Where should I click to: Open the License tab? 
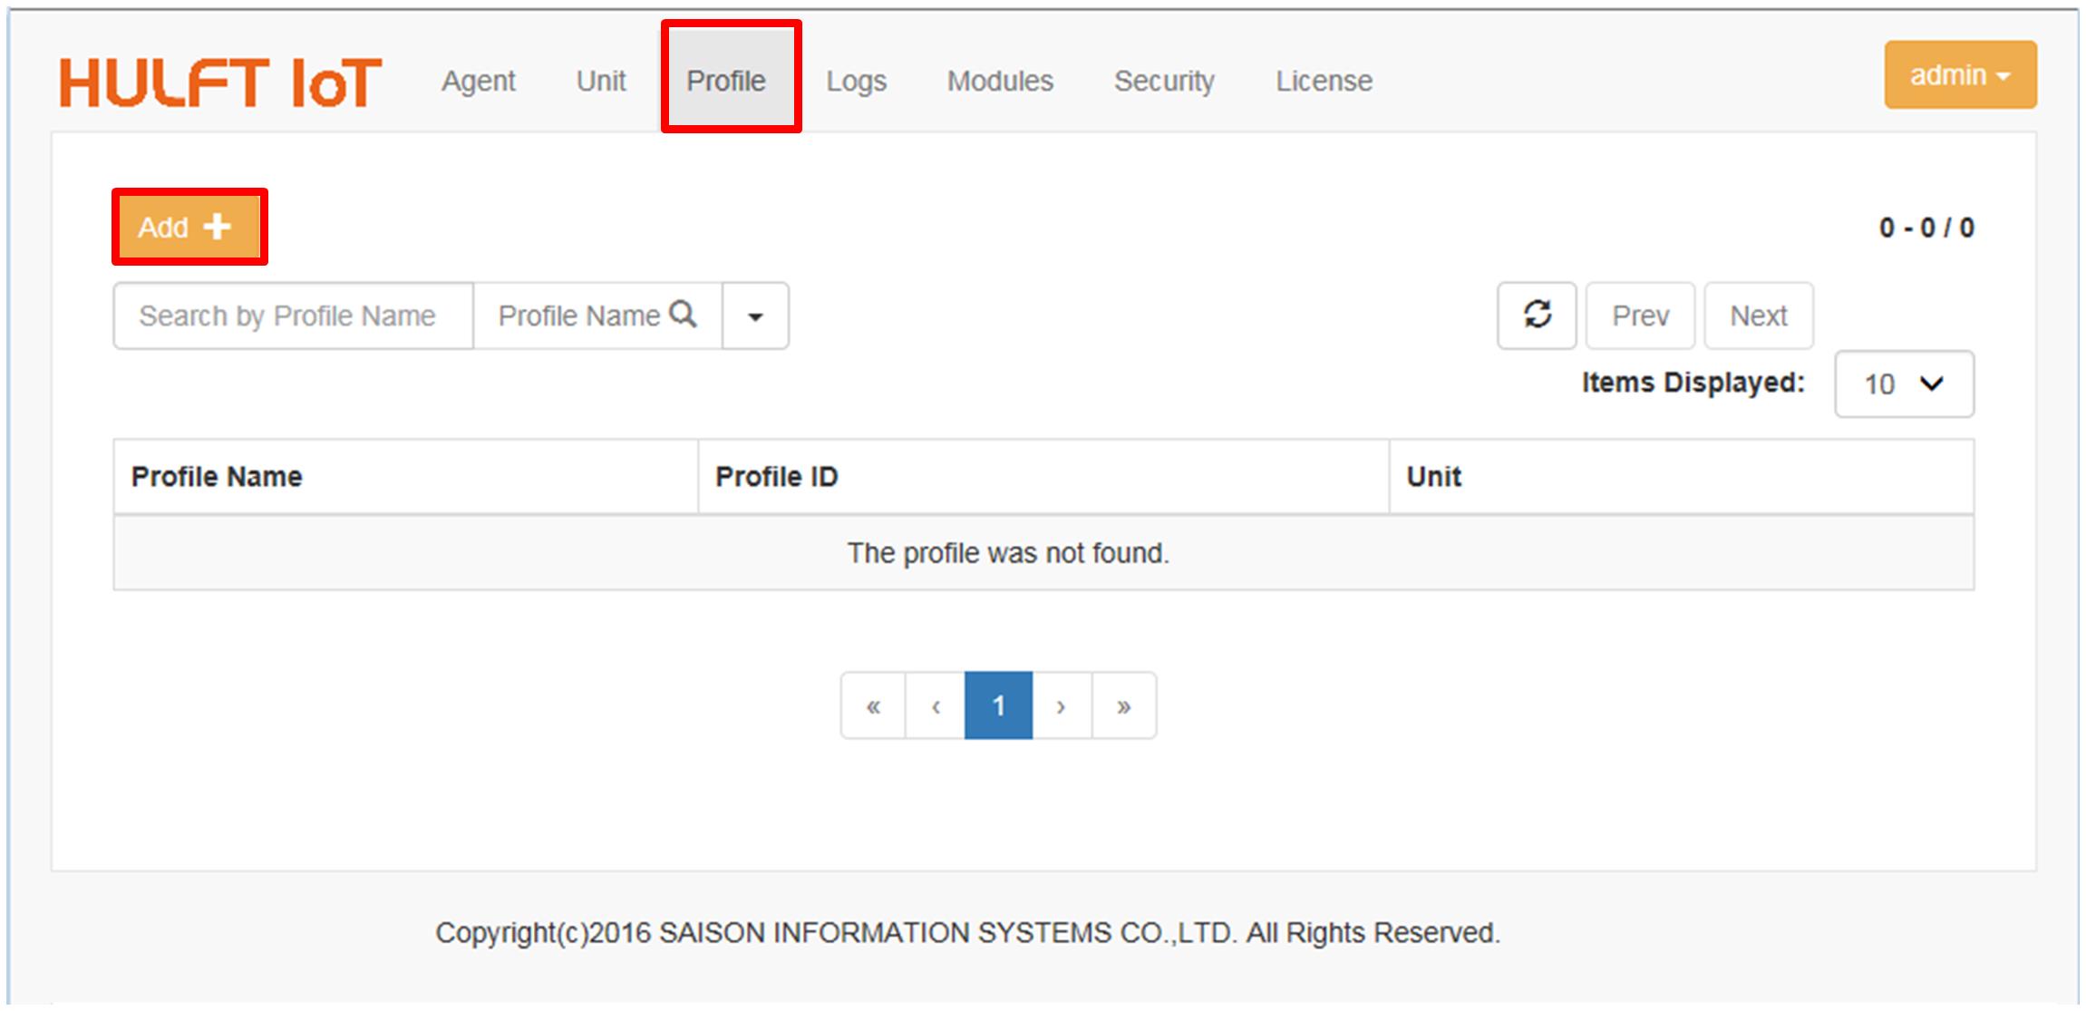[x=1324, y=81]
